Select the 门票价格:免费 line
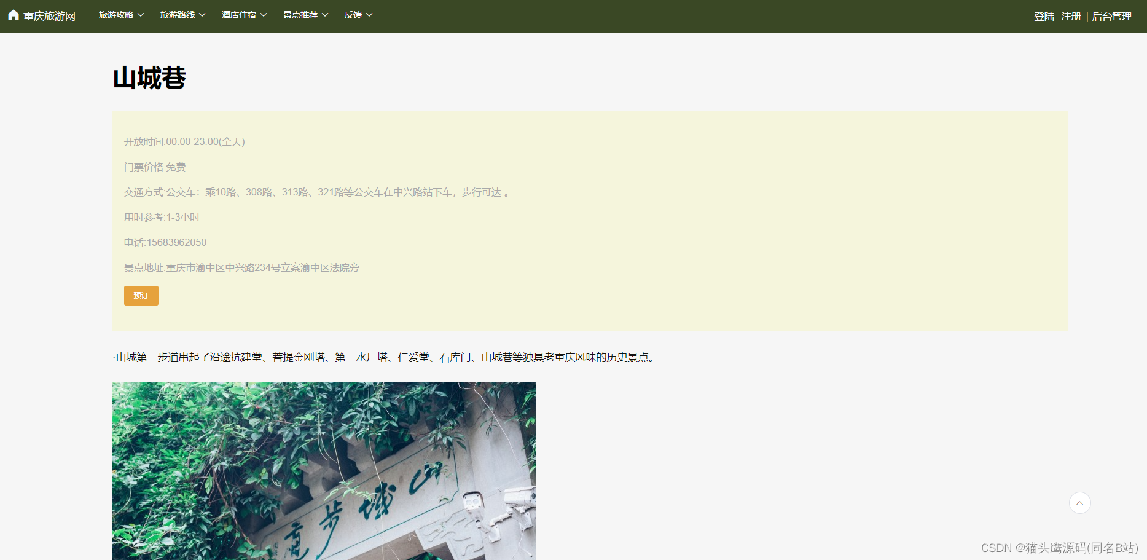The image size is (1147, 560). coord(155,167)
